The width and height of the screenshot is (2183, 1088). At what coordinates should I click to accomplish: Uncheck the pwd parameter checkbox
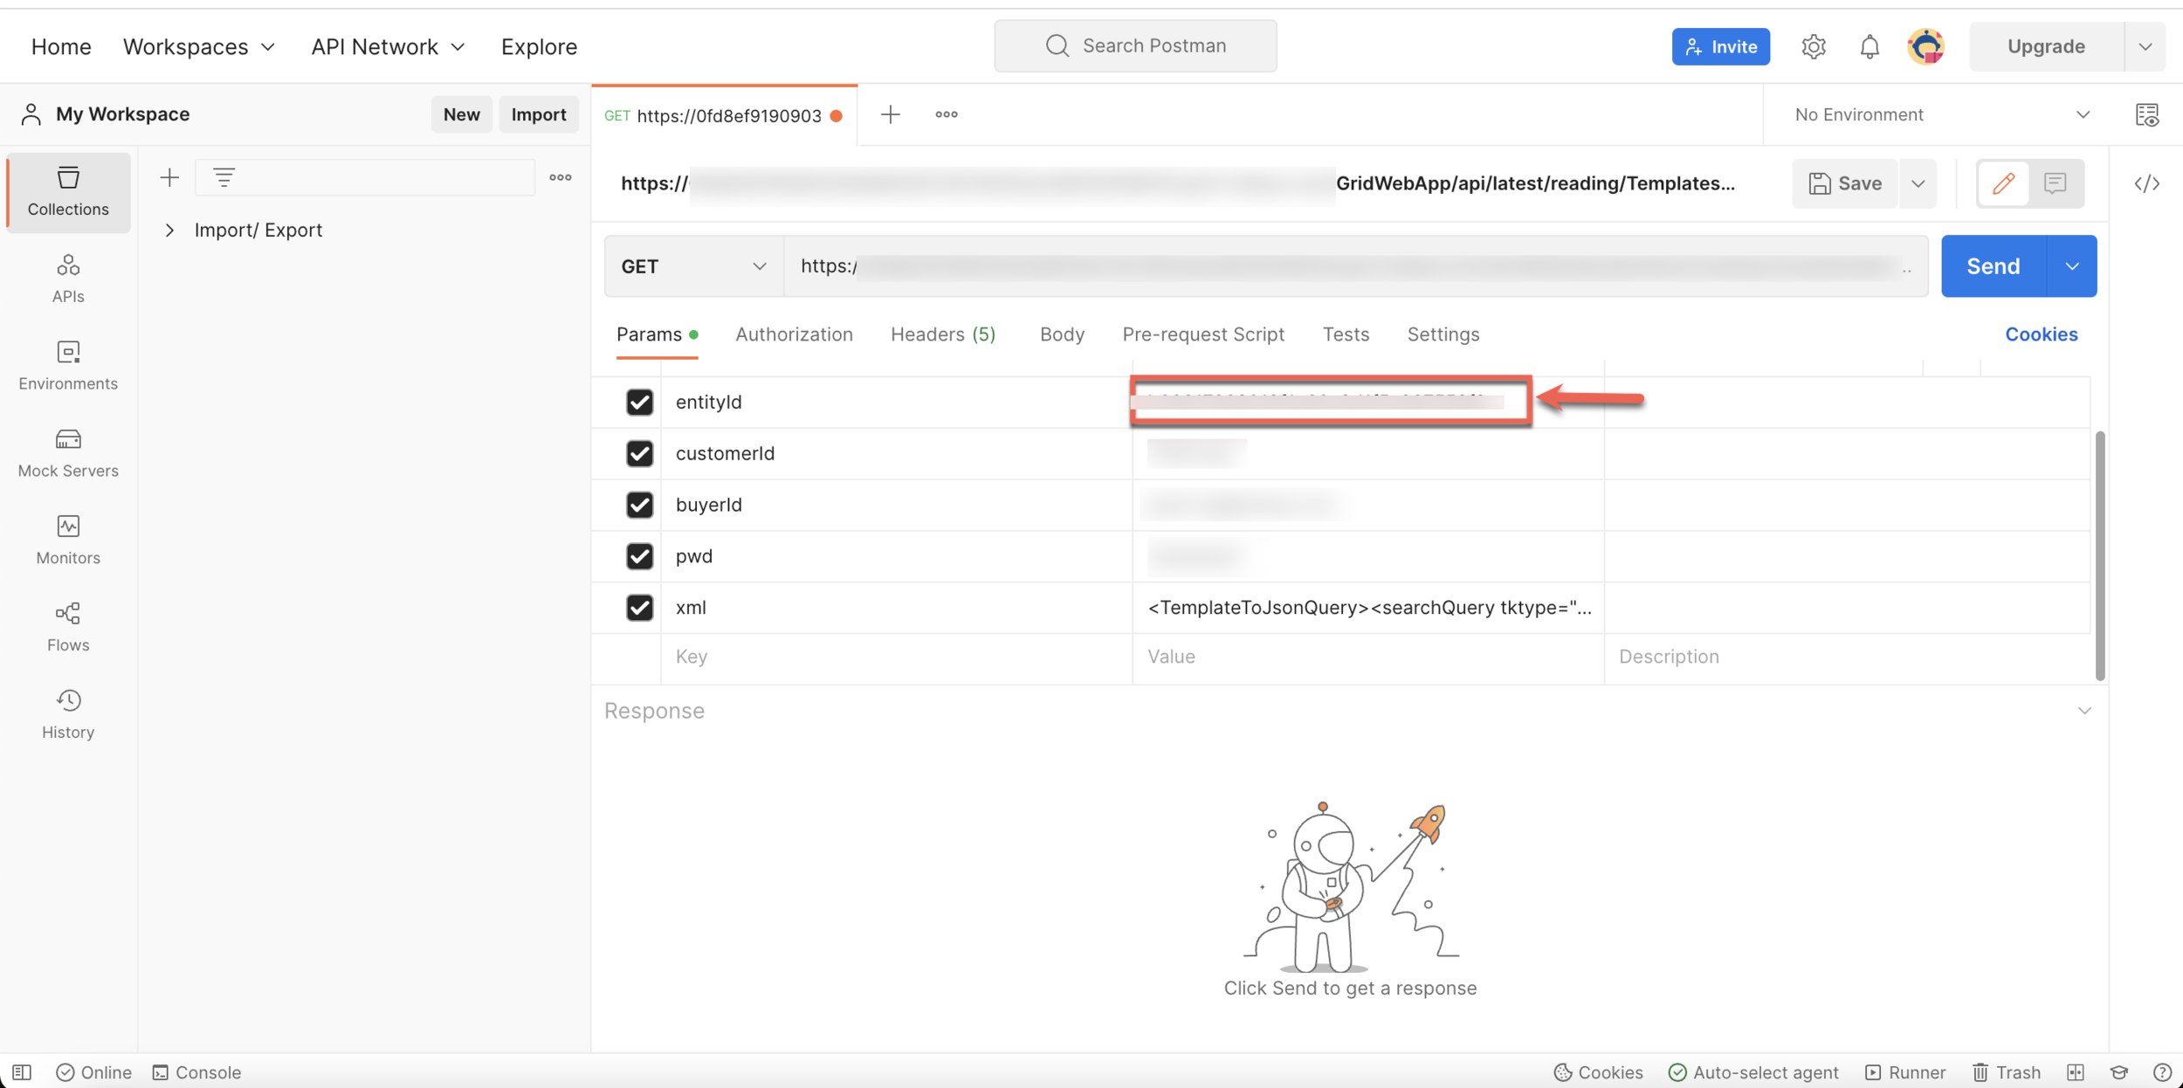[639, 556]
